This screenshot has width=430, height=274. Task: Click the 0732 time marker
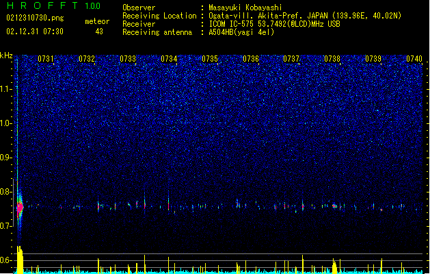pos(87,59)
